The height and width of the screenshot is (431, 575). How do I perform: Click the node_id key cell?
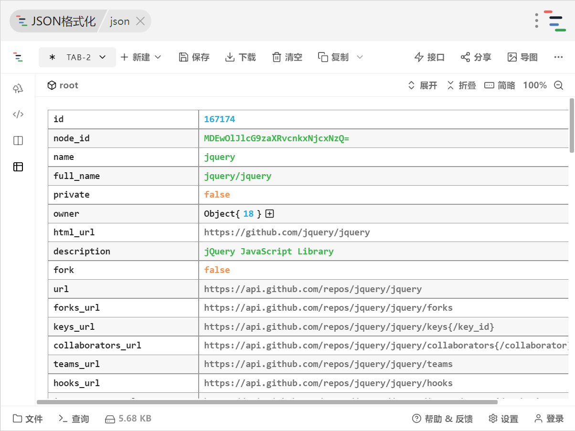click(x=123, y=138)
